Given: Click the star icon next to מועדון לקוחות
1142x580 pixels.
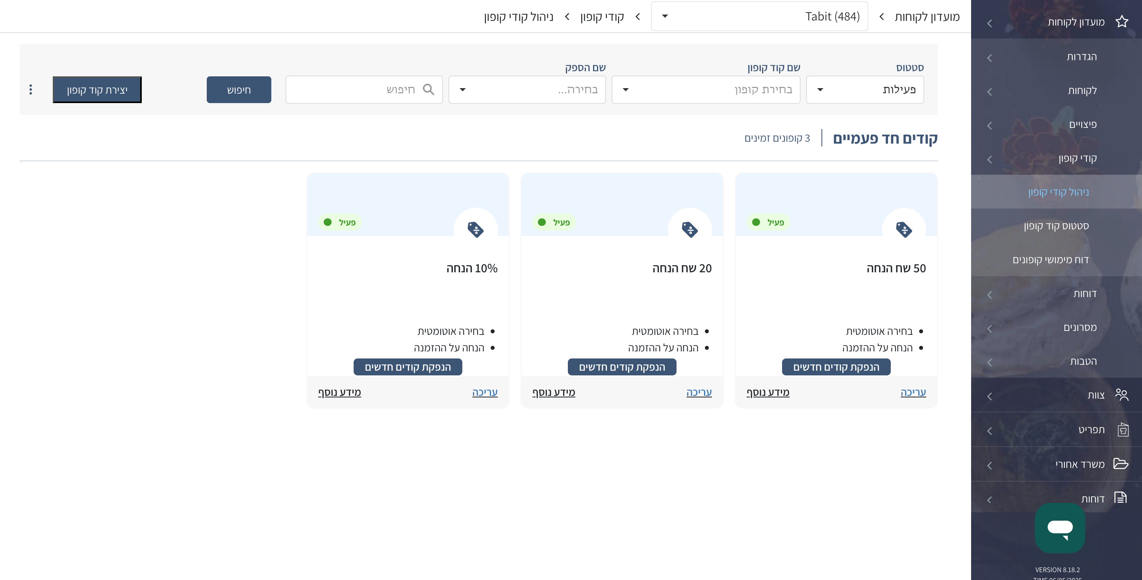Looking at the screenshot, I should click(1122, 22).
